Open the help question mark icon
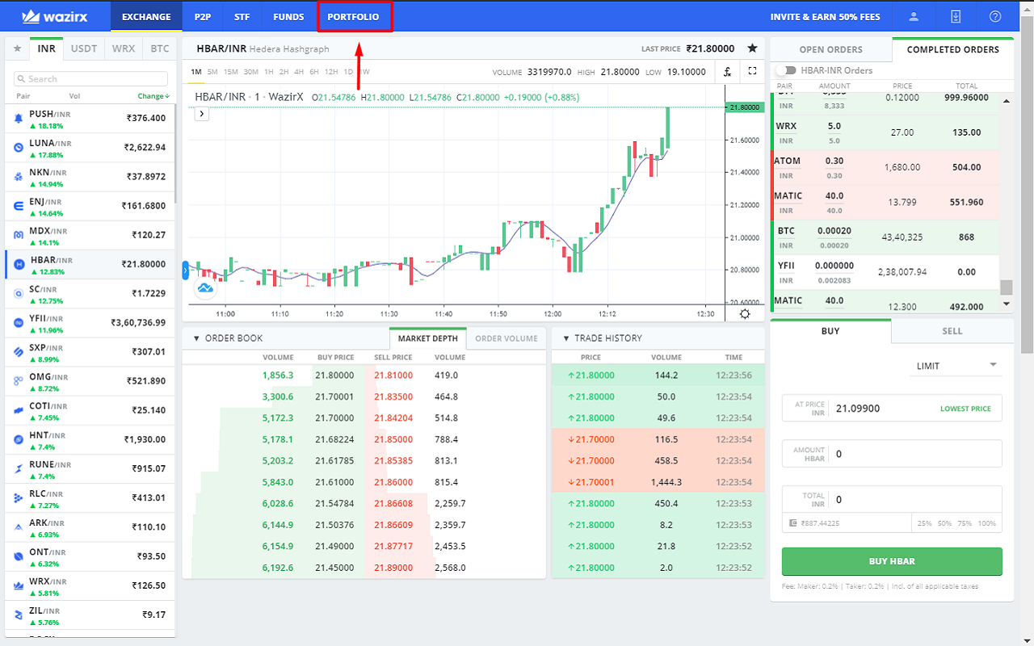This screenshot has width=1034, height=646. point(994,16)
